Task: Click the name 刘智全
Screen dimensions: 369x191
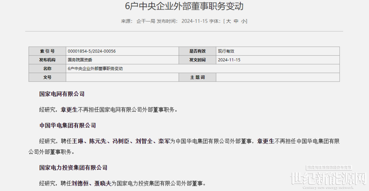Action: pos(144,141)
